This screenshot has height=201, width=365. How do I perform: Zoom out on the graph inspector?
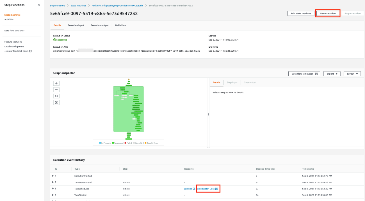pos(56,90)
